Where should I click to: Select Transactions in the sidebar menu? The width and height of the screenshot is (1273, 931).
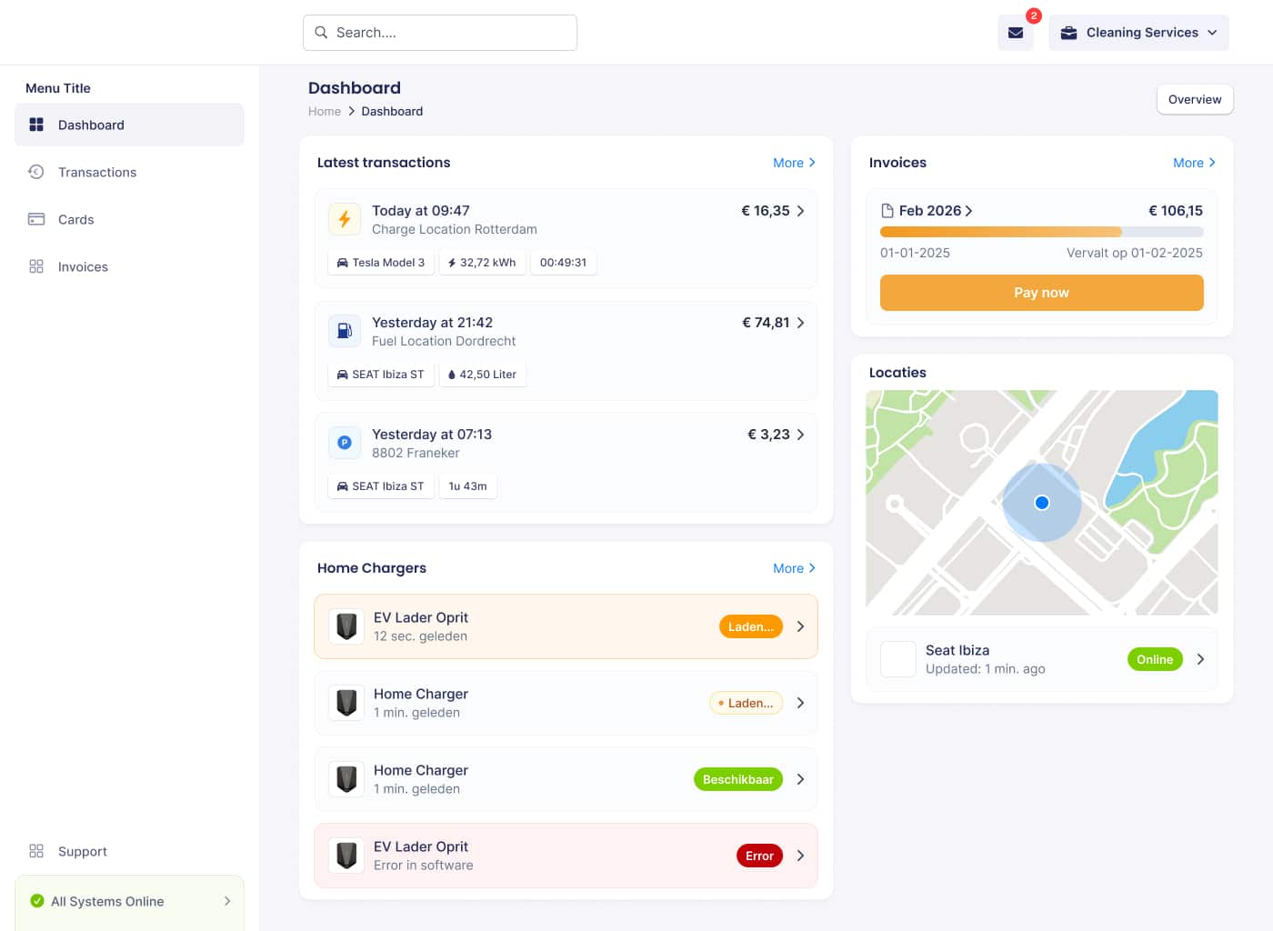[97, 172]
